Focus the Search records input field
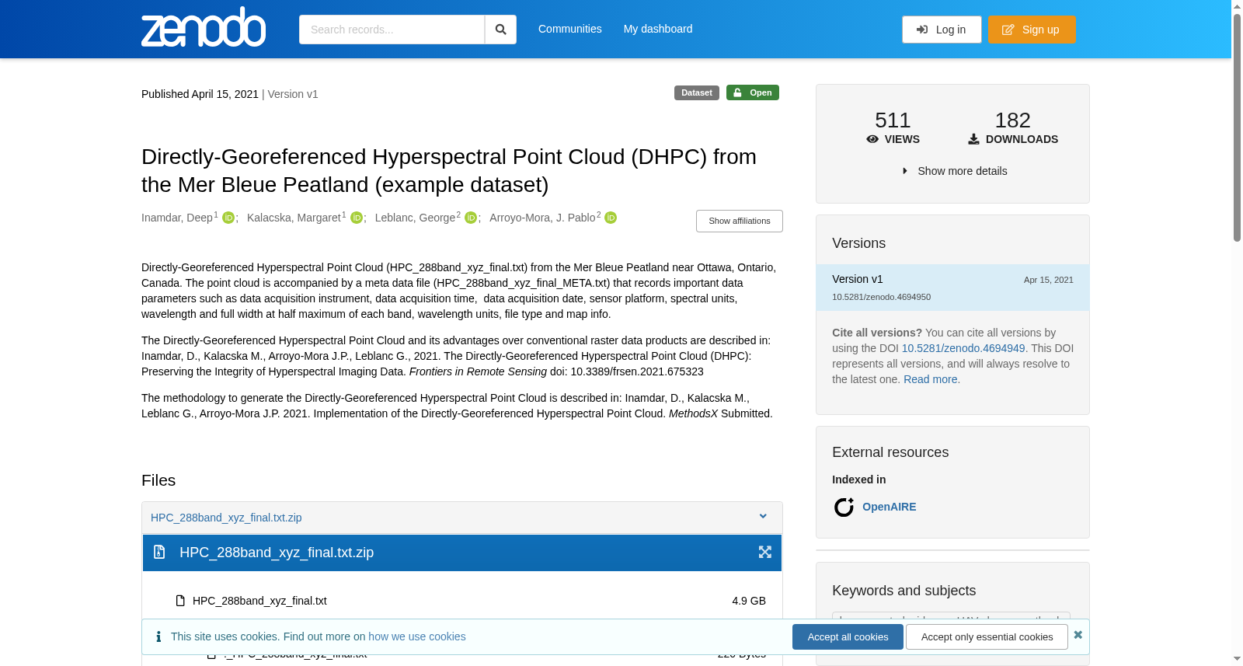Viewport: 1243px width, 666px height. 392,30
